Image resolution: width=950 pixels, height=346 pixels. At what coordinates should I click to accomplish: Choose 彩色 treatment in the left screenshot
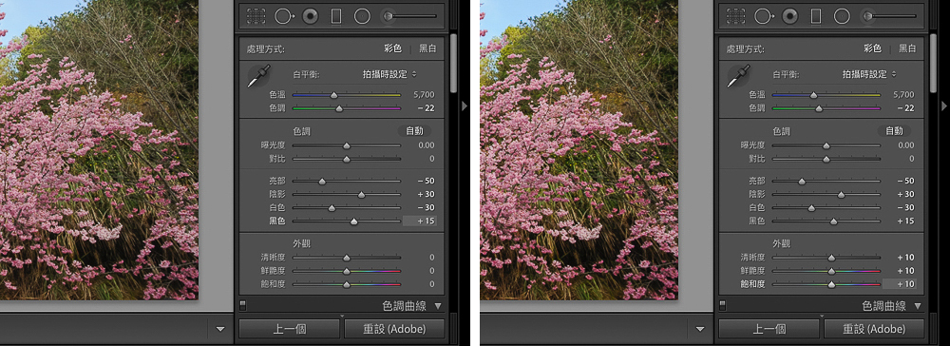click(x=393, y=48)
